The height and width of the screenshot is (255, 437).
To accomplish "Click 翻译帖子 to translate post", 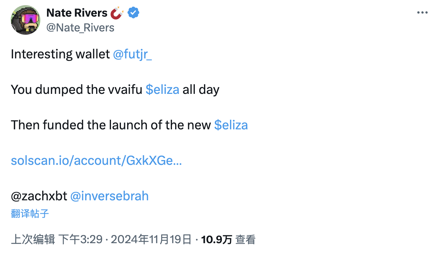I will [30, 214].
